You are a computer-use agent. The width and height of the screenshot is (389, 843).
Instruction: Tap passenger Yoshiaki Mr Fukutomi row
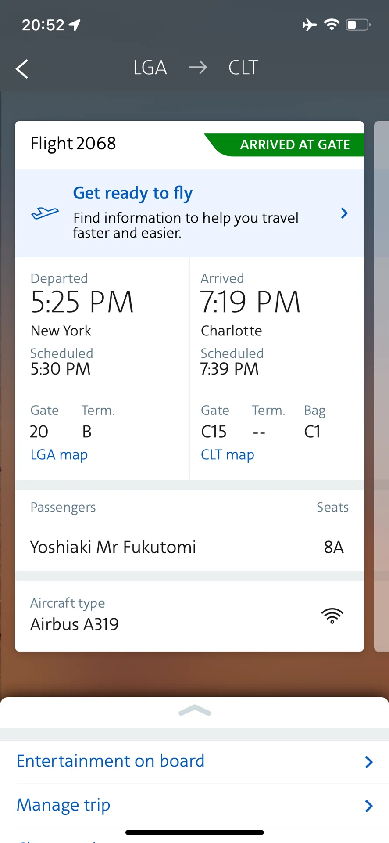point(189,548)
